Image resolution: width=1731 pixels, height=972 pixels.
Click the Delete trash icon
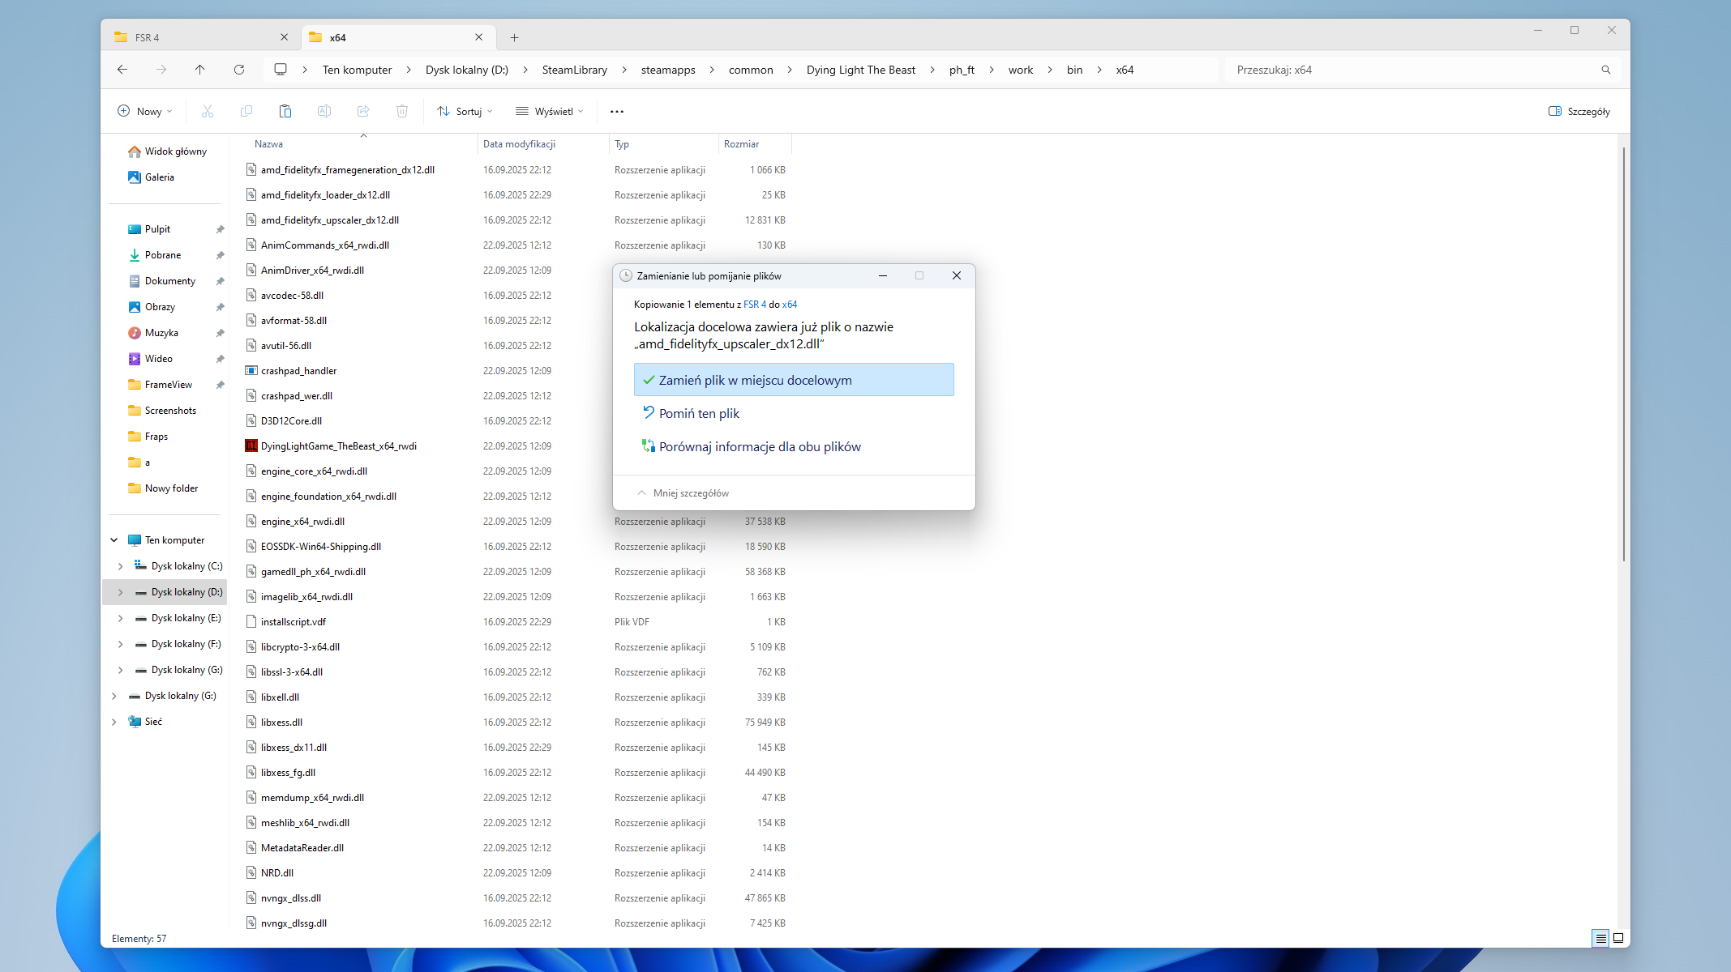[402, 111]
